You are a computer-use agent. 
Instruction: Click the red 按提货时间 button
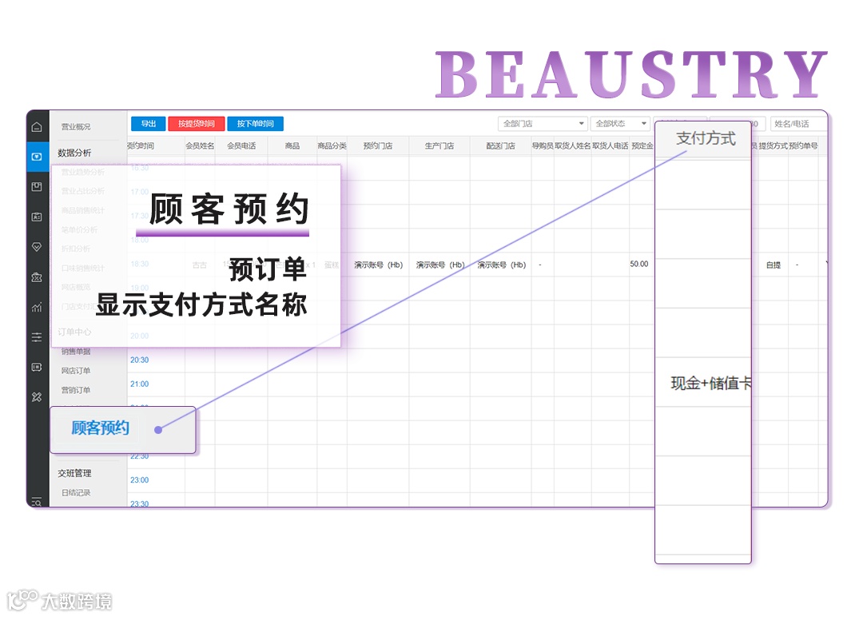(x=197, y=124)
